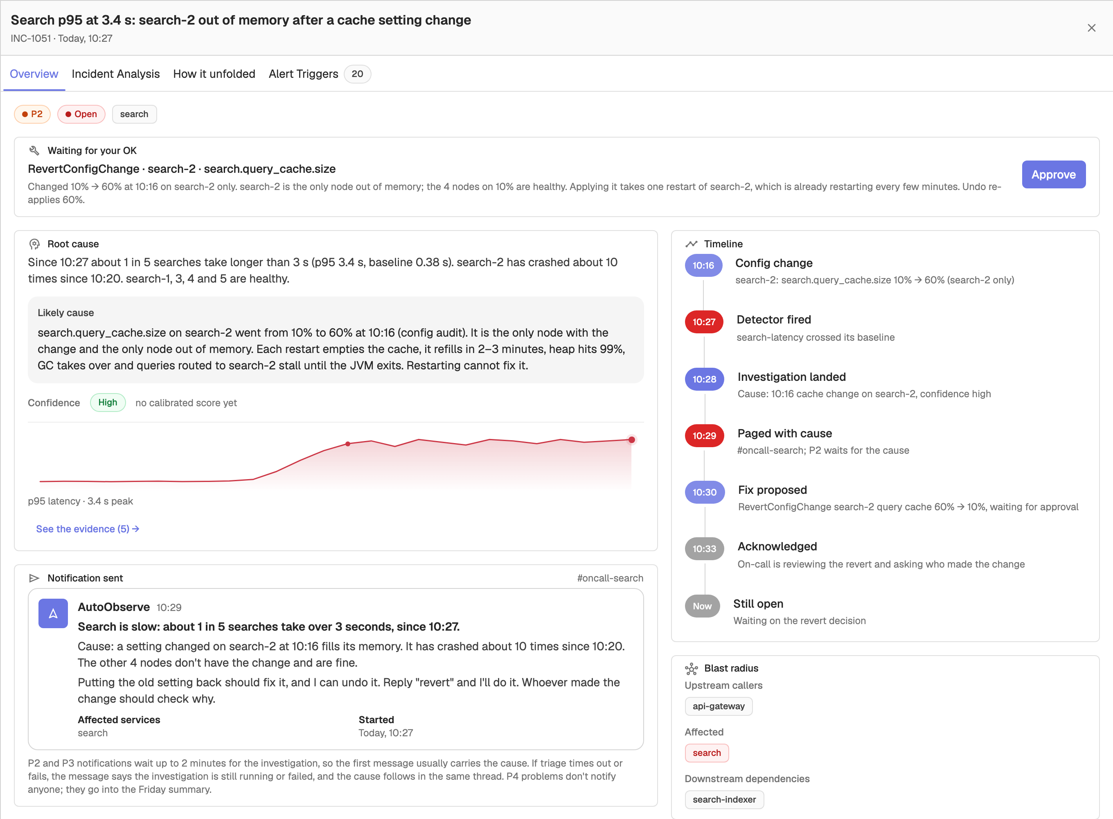The height and width of the screenshot is (819, 1113).
Task: Click the 'Started' label in notification
Action: 376,720
